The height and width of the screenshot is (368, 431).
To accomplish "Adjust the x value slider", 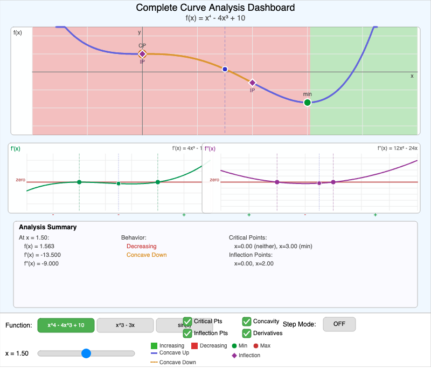I will 86,353.
